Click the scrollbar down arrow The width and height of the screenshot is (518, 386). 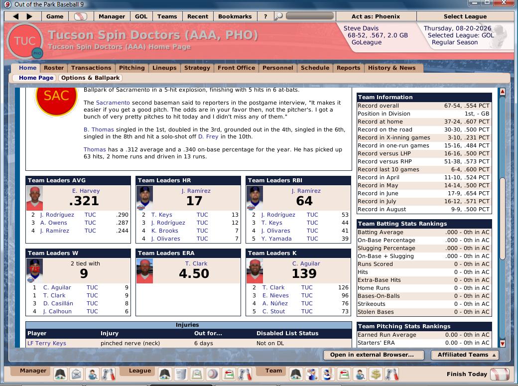502,343
